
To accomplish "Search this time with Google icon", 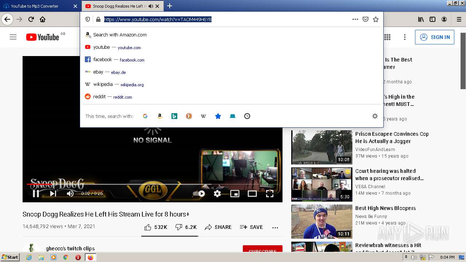I will (x=145, y=116).
